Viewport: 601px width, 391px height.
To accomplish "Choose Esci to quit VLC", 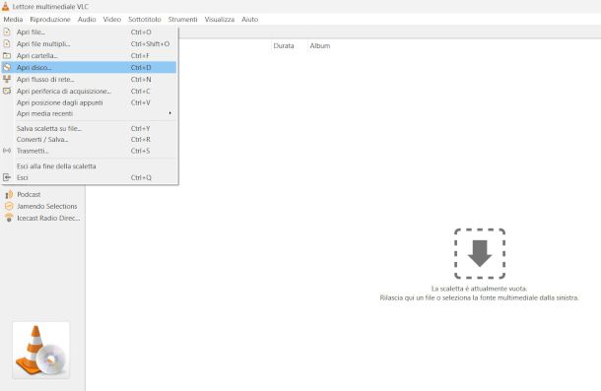I will 89,177.
